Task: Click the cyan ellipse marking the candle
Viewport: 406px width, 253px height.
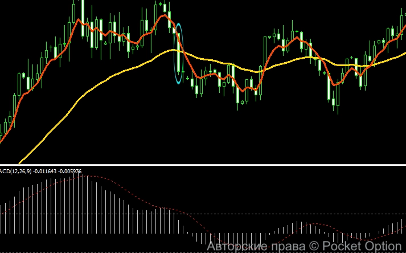Action: click(178, 54)
